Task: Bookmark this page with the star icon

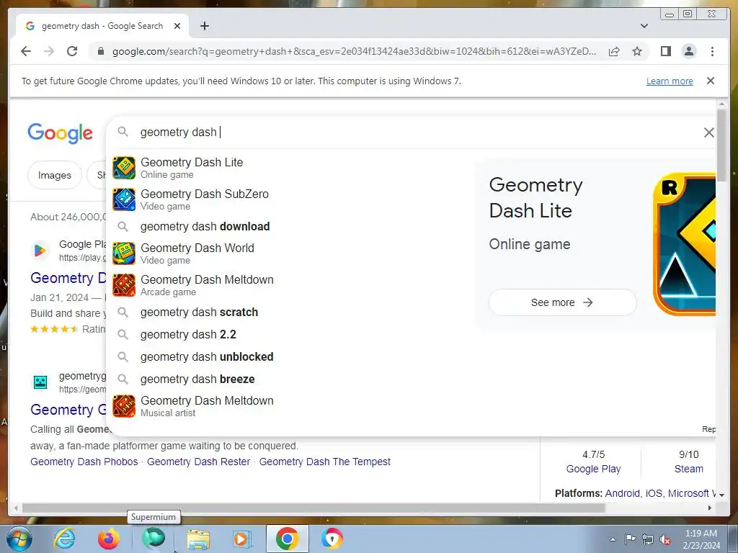Action: point(637,51)
